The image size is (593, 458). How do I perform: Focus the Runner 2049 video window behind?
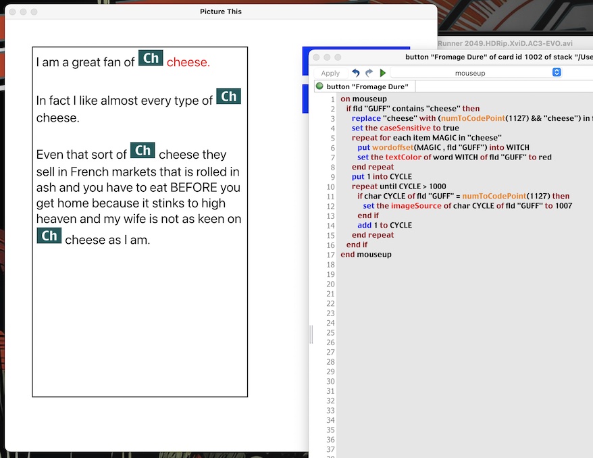click(x=513, y=43)
